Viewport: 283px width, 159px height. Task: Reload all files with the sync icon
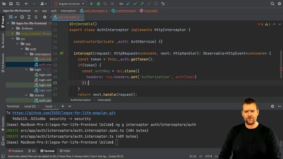(x=18, y=4)
